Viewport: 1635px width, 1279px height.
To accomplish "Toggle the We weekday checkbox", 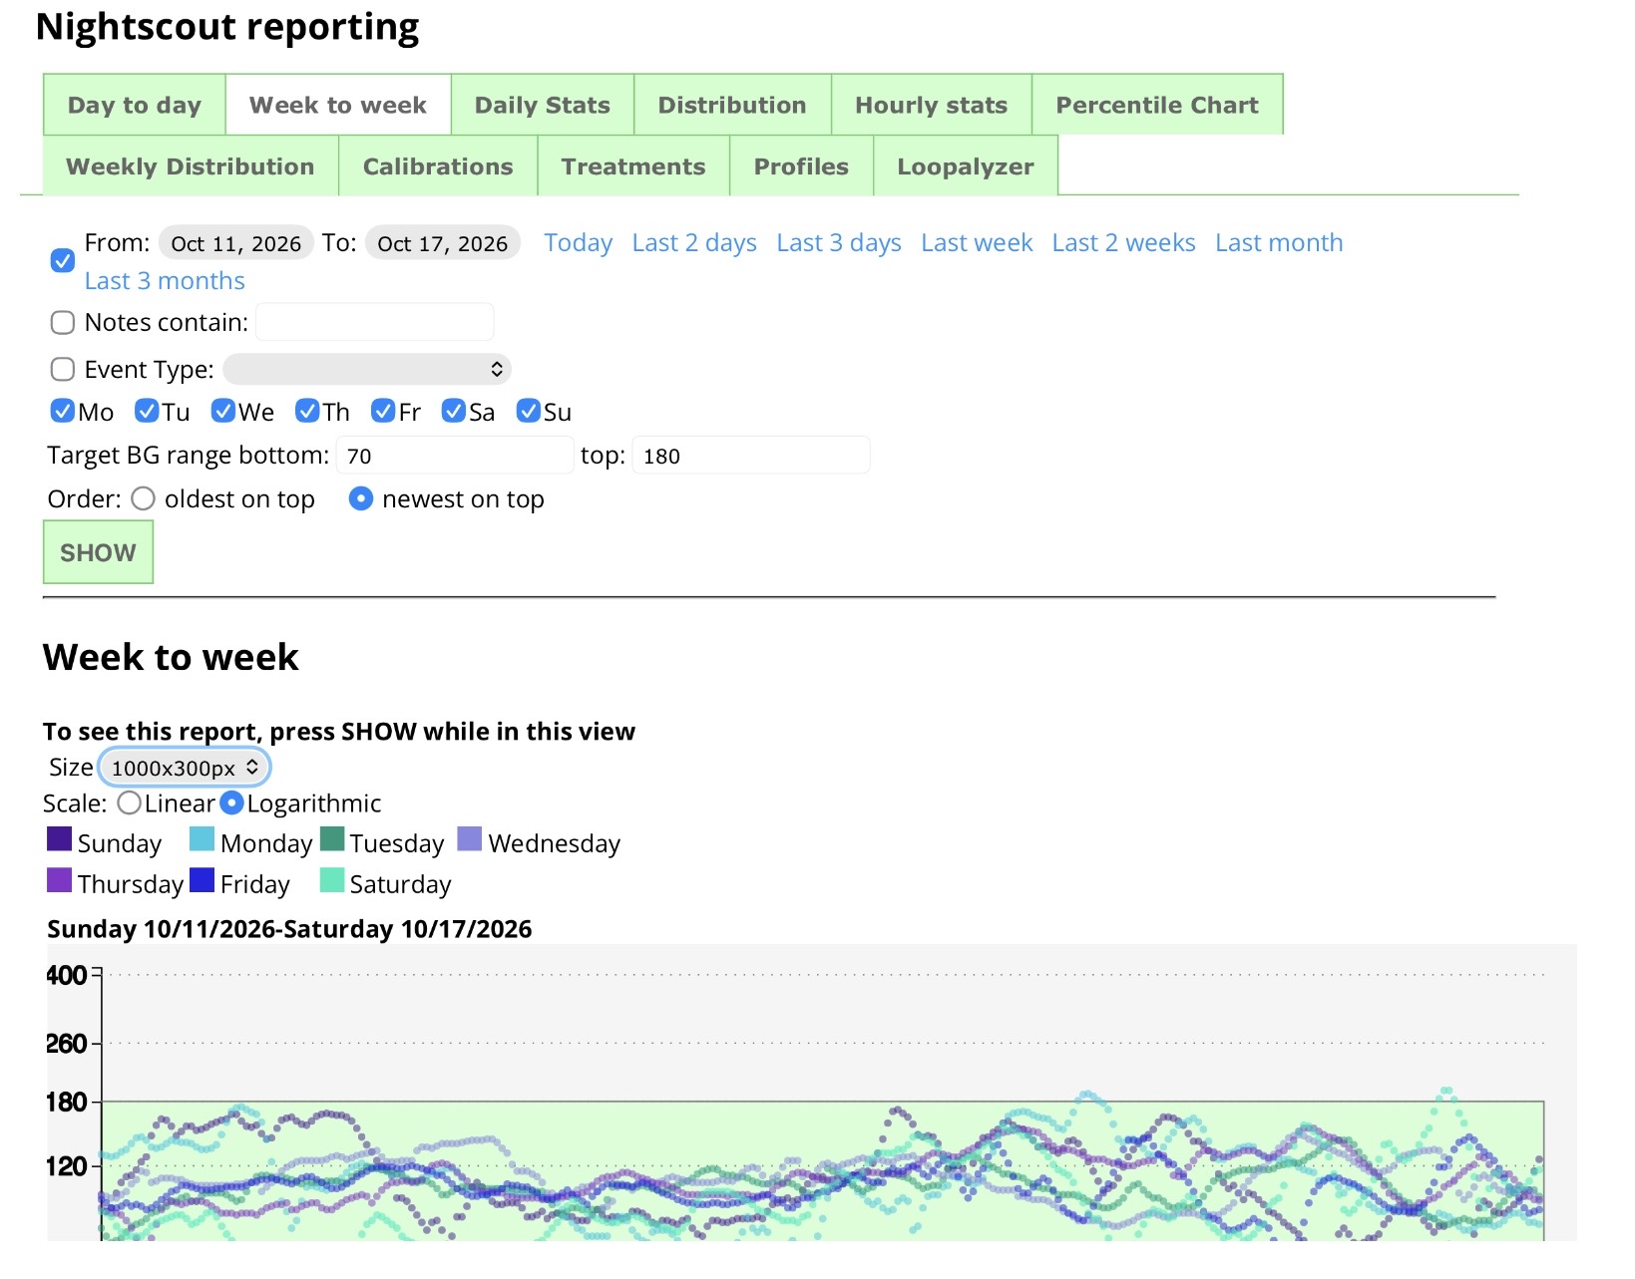I will pos(222,411).
